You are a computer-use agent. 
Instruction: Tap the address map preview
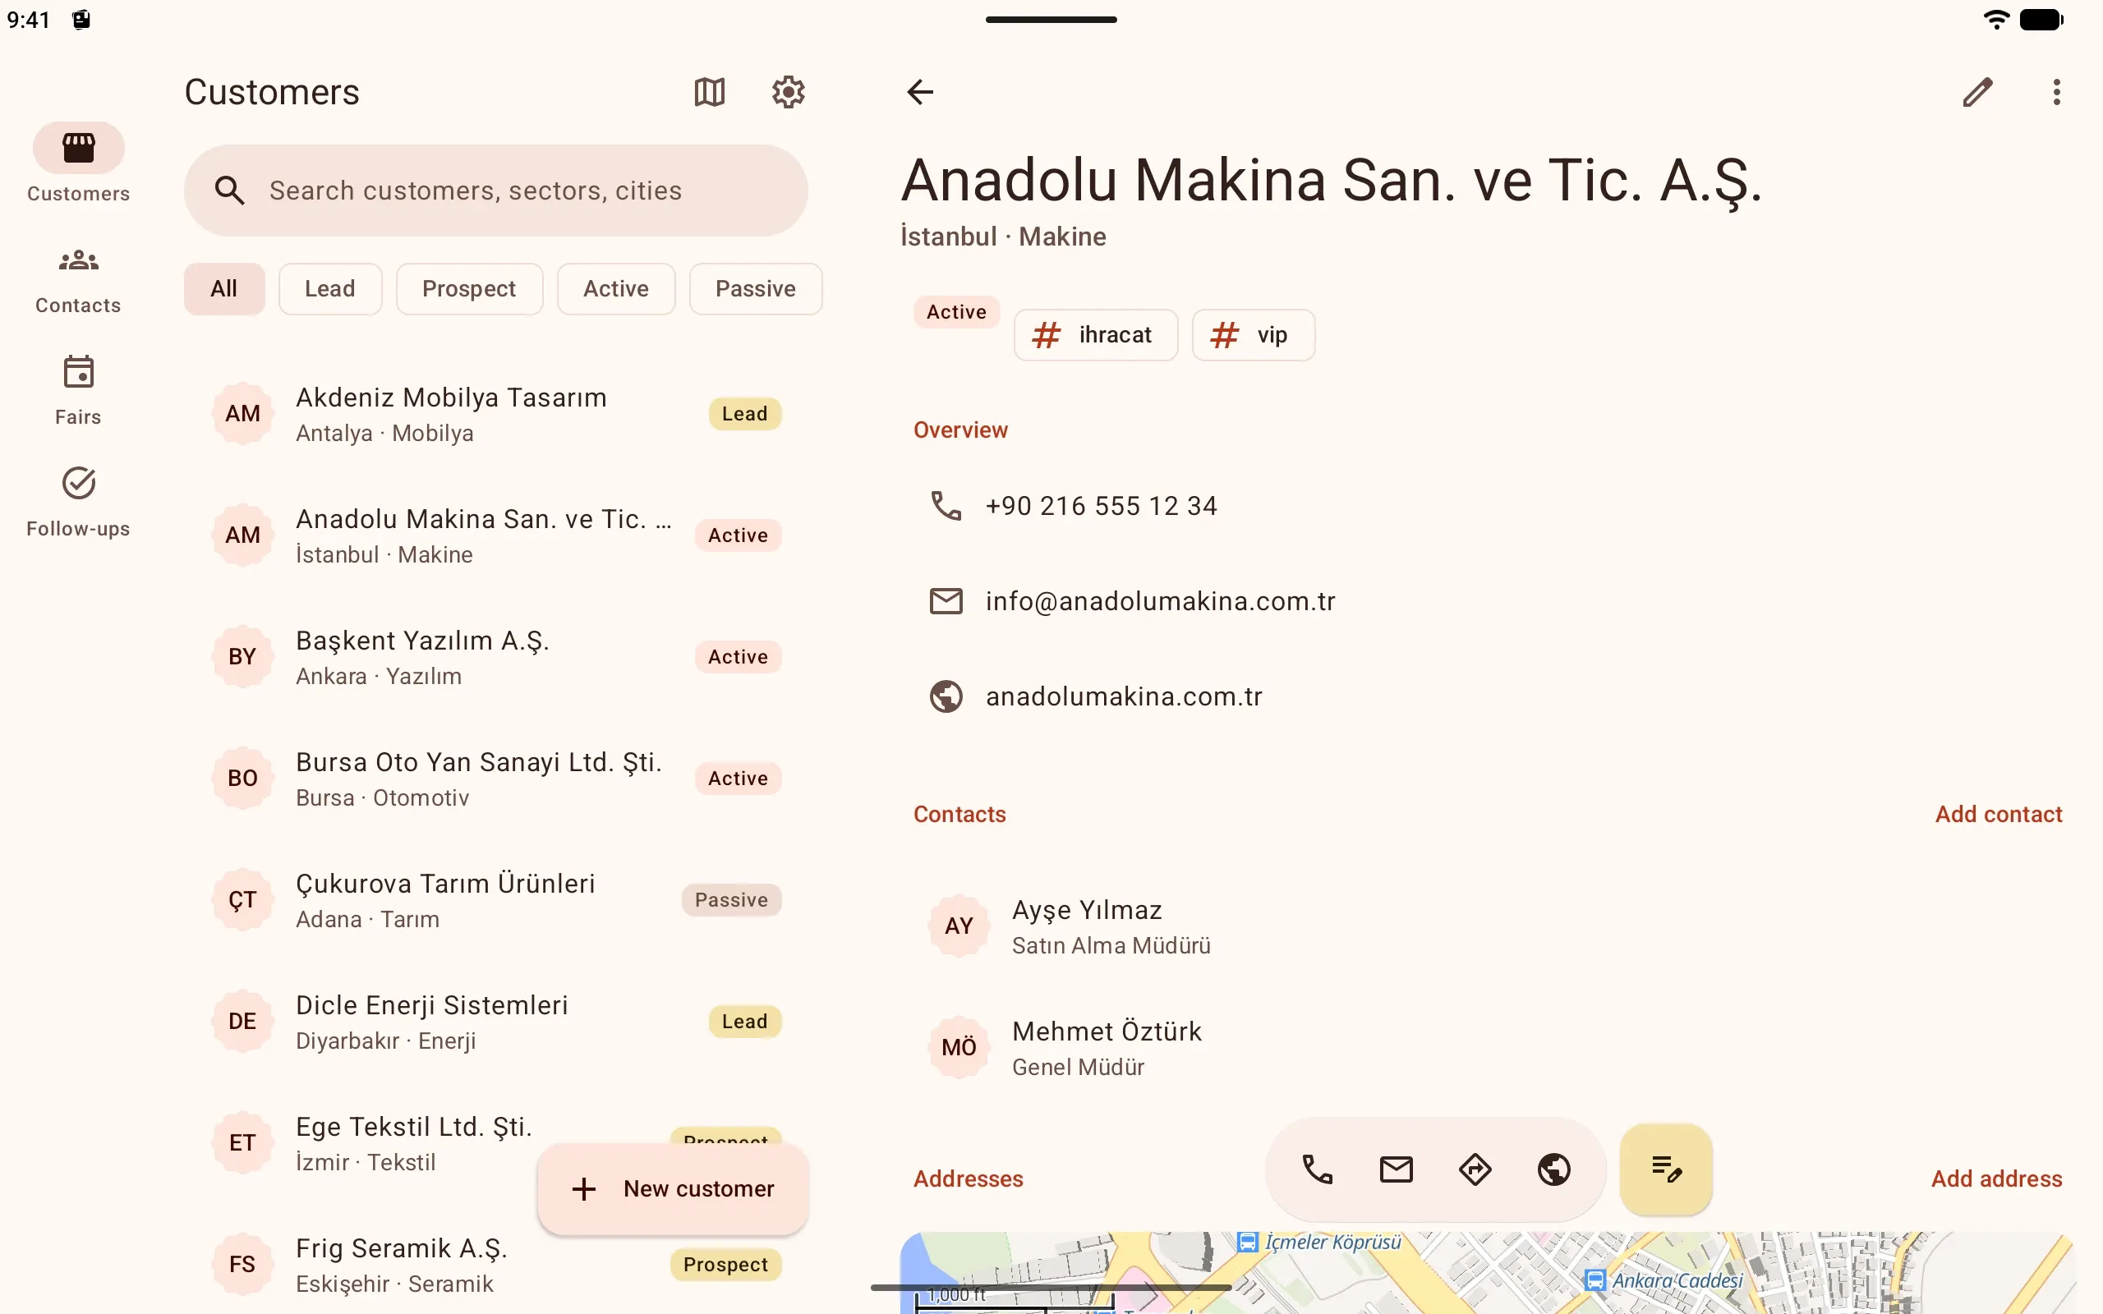coord(1488,1272)
